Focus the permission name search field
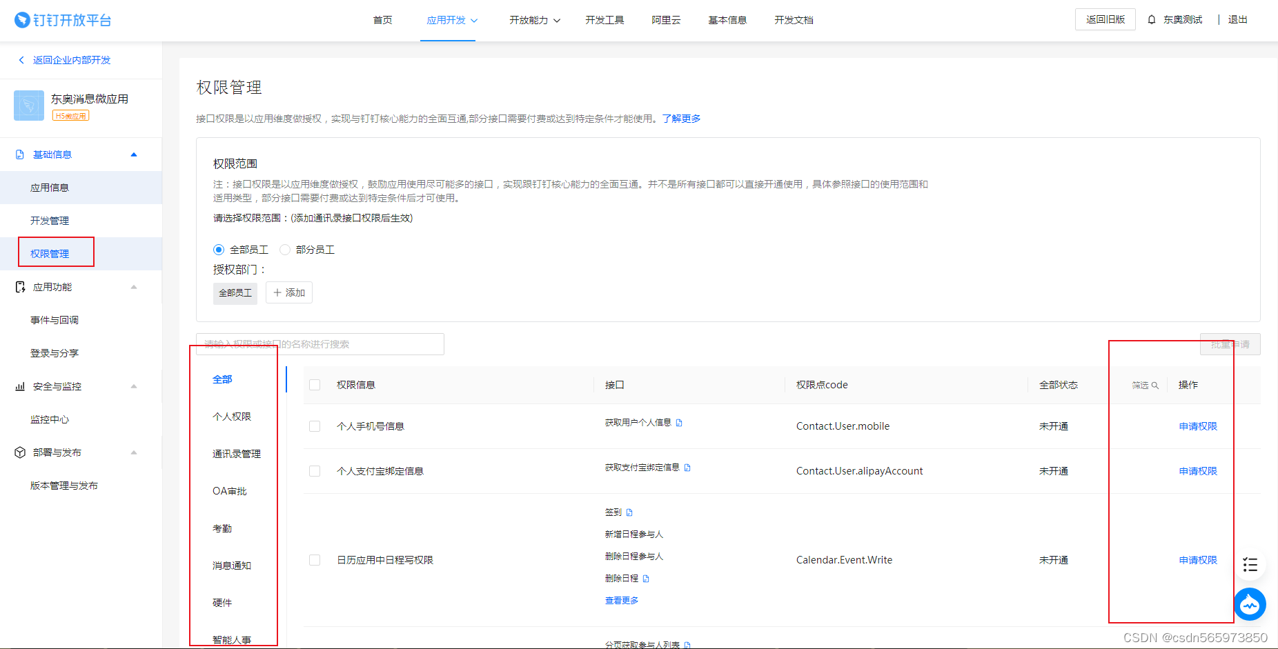This screenshot has height=649, width=1278. click(320, 344)
